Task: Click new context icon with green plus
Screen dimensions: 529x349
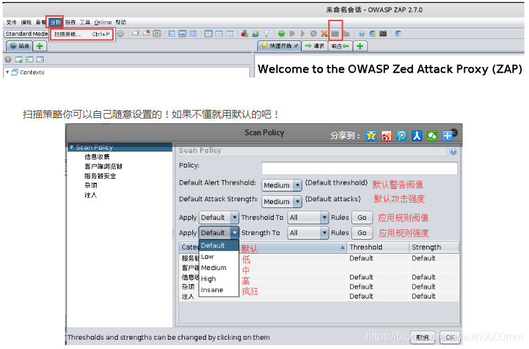Action: 19,60
